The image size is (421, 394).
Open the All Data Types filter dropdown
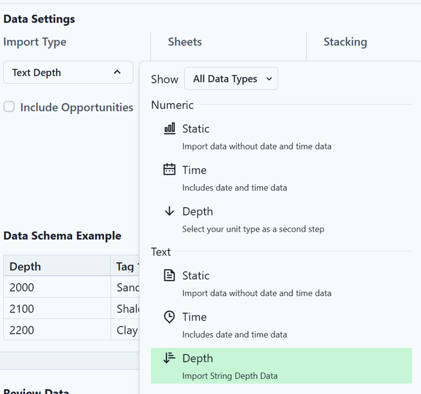tap(231, 79)
